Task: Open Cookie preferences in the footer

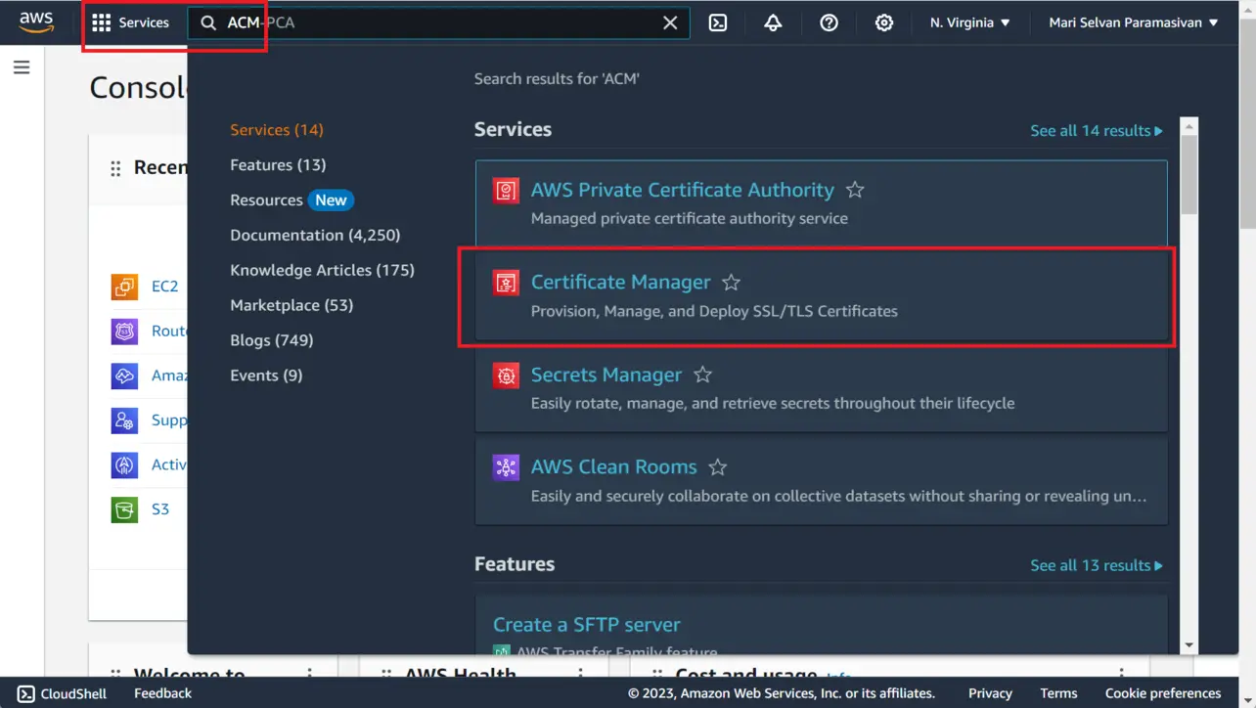Action: point(1163,693)
